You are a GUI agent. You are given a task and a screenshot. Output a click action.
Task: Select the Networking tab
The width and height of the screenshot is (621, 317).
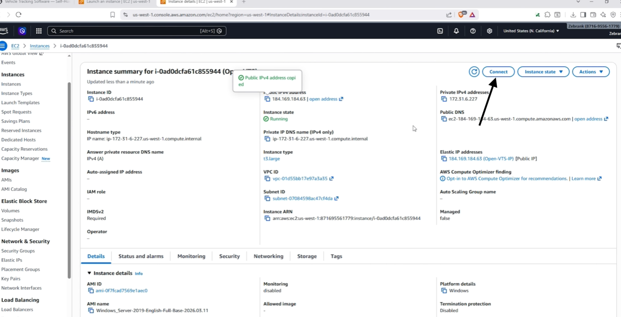point(268,256)
